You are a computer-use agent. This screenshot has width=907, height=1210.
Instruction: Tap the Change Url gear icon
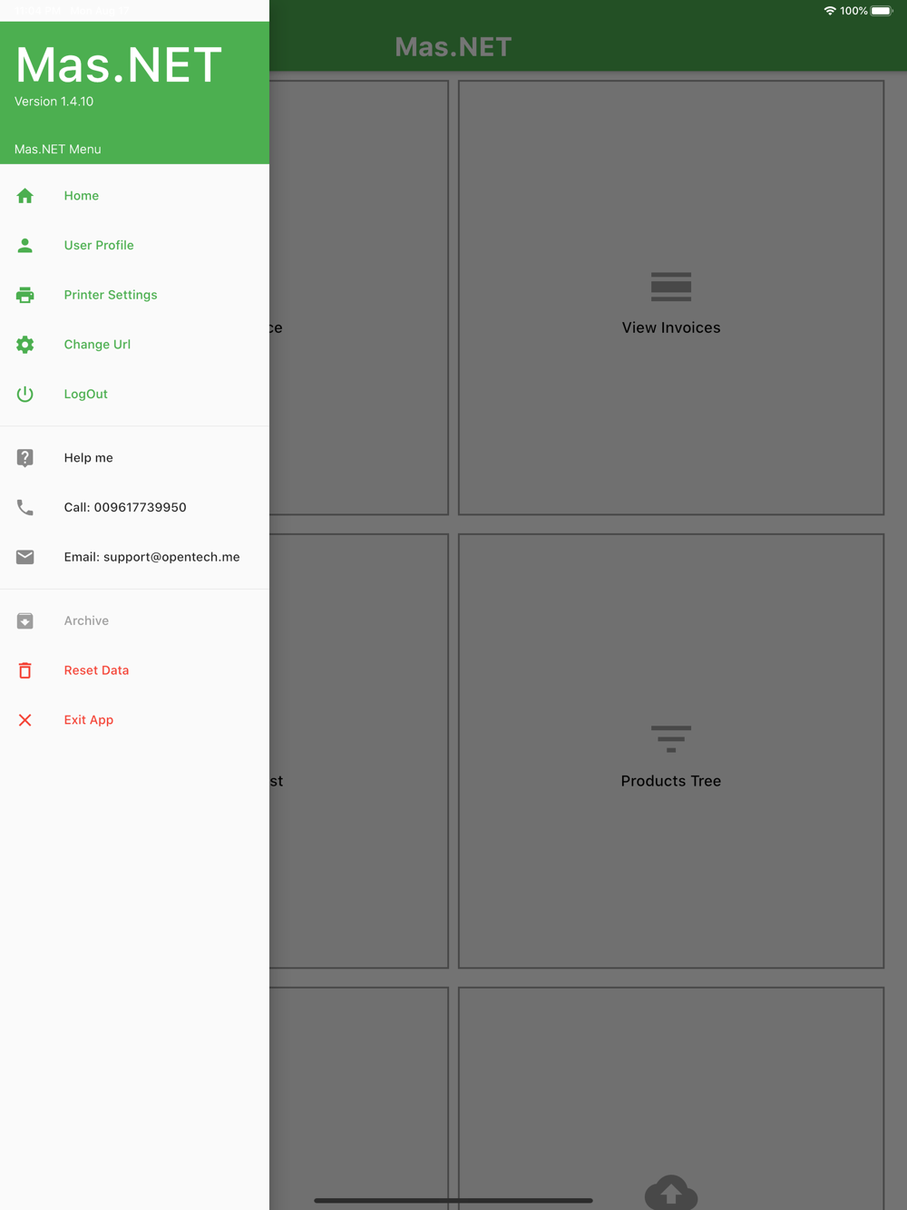click(25, 345)
